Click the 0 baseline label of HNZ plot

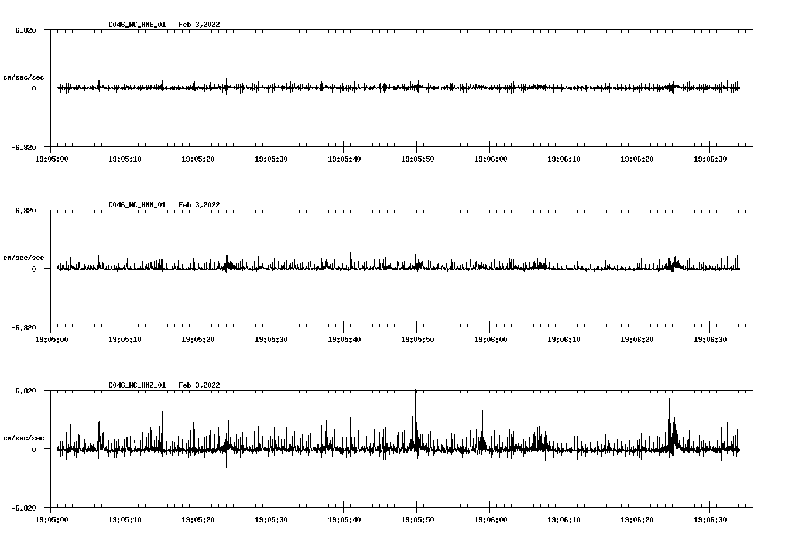pos(34,449)
